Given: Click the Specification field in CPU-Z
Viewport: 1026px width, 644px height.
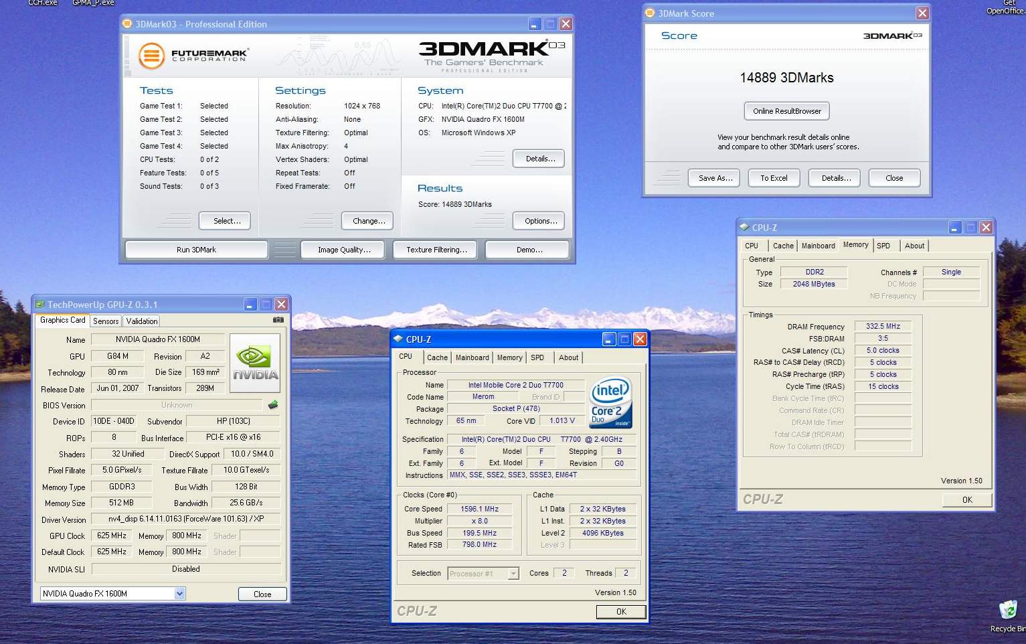Looking at the screenshot, I should pos(541,439).
